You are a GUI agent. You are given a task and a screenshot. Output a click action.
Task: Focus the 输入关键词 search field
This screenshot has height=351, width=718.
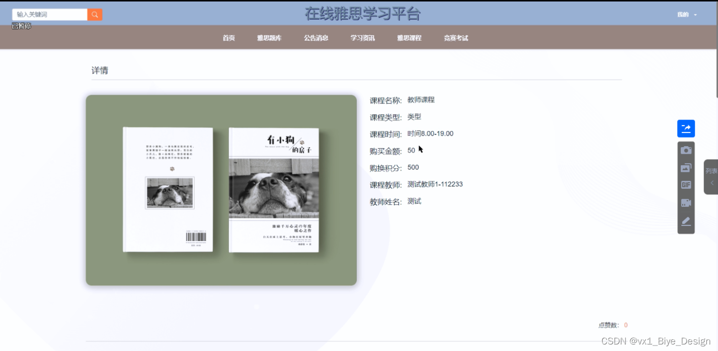click(50, 15)
